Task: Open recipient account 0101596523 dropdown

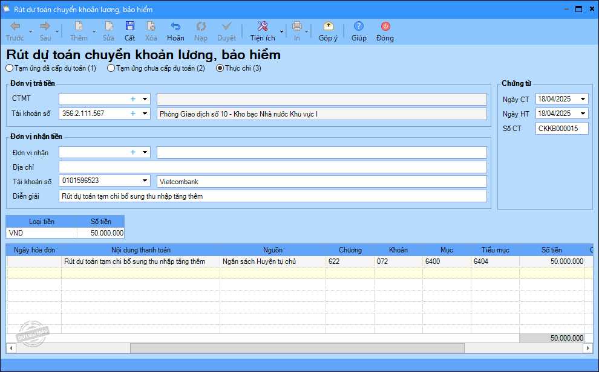Action: point(145,181)
